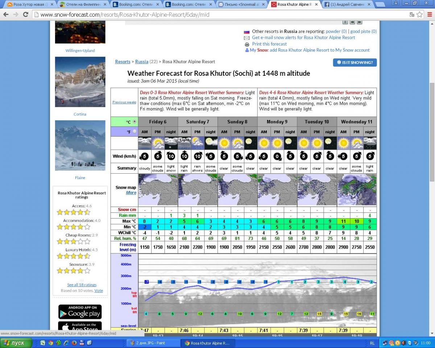The image size is (435, 348).
Task: Click the Android Google Play badge
Action: [x=80, y=312]
